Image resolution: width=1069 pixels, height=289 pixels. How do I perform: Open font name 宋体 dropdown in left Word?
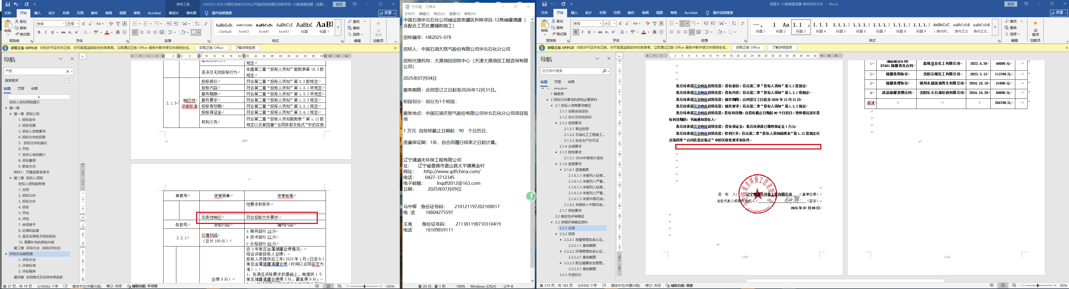click(64, 24)
